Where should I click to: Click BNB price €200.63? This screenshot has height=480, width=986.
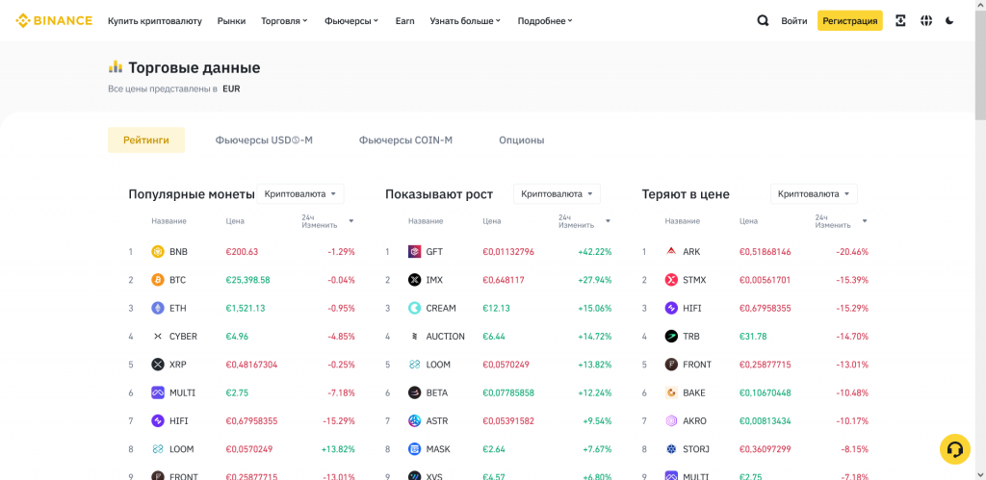click(x=242, y=251)
